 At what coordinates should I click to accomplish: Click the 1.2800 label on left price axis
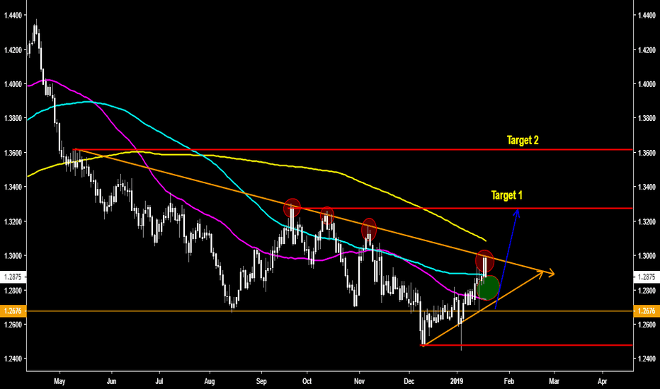tap(13, 290)
